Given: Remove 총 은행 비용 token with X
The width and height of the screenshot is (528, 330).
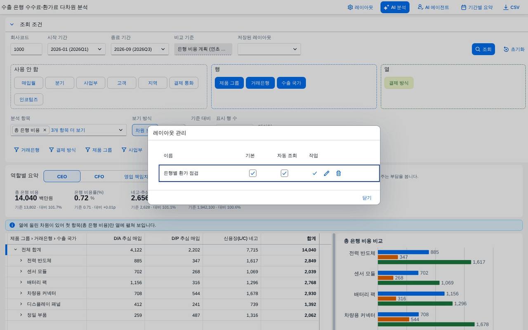Looking at the screenshot, I should [x=45, y=130].
